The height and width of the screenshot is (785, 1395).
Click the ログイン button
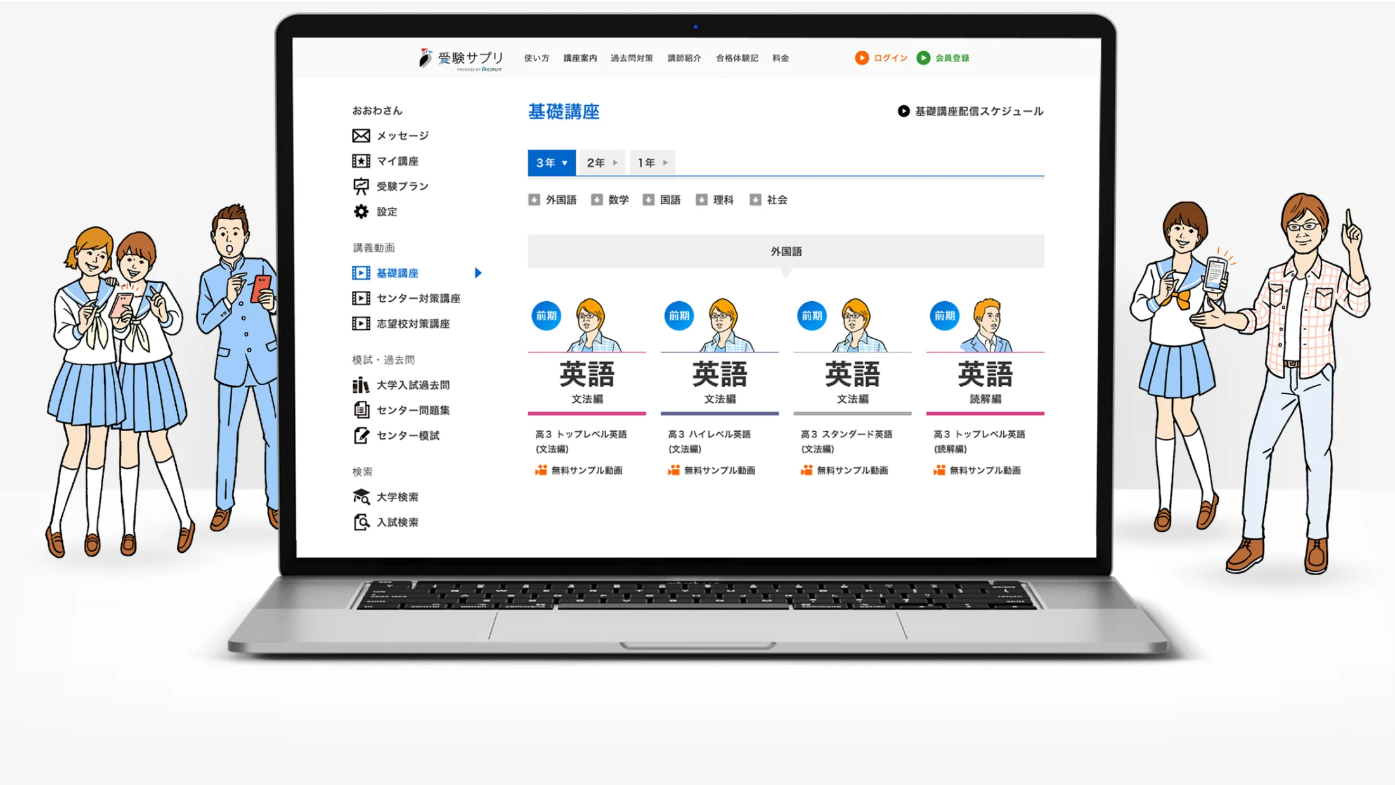click(x=881, y=58)
